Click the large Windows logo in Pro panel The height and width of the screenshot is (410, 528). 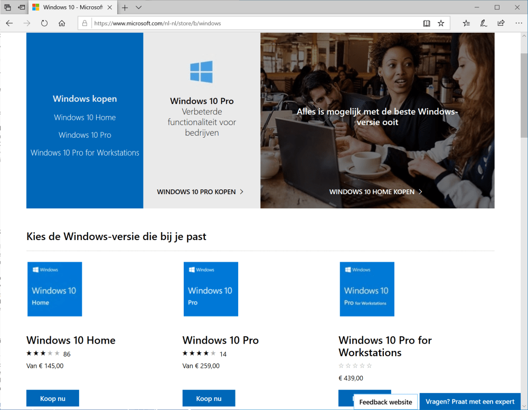[x=201, y=72]
